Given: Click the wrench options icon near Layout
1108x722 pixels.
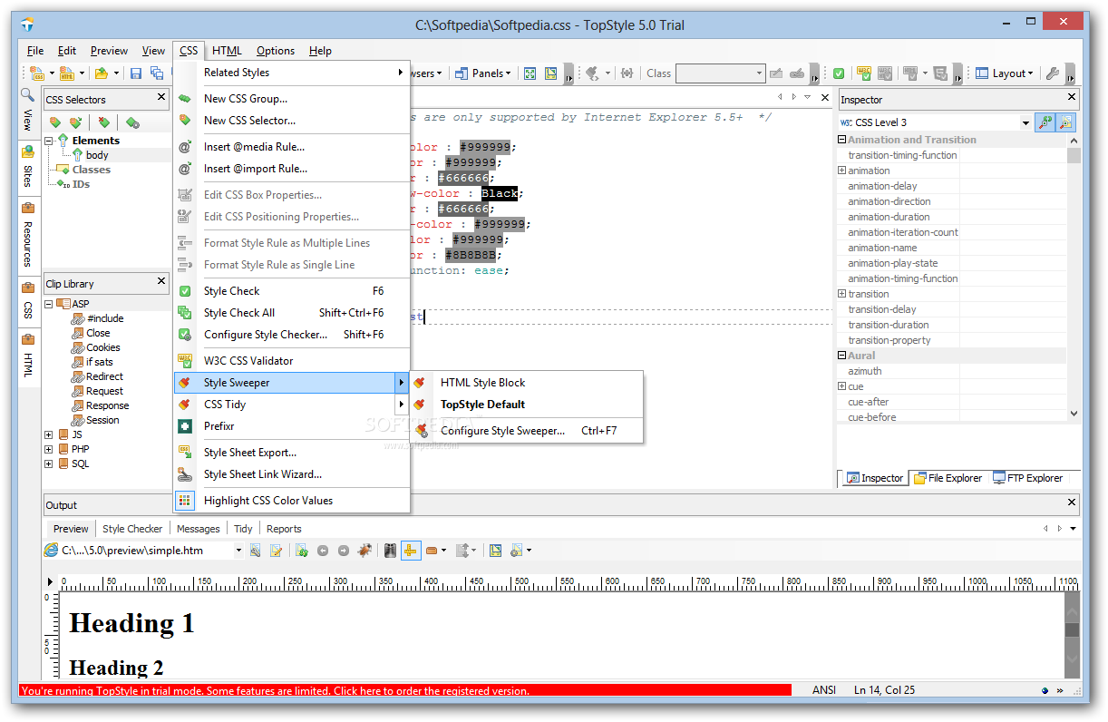Looking at the screenshot, I should (1053, 73).
